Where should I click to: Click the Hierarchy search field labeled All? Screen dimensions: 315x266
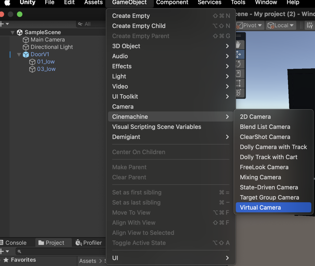coord(91,24)
